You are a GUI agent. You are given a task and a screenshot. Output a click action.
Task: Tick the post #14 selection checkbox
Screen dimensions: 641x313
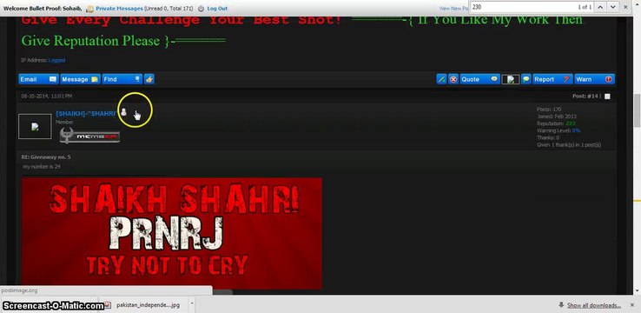point(607,97)
